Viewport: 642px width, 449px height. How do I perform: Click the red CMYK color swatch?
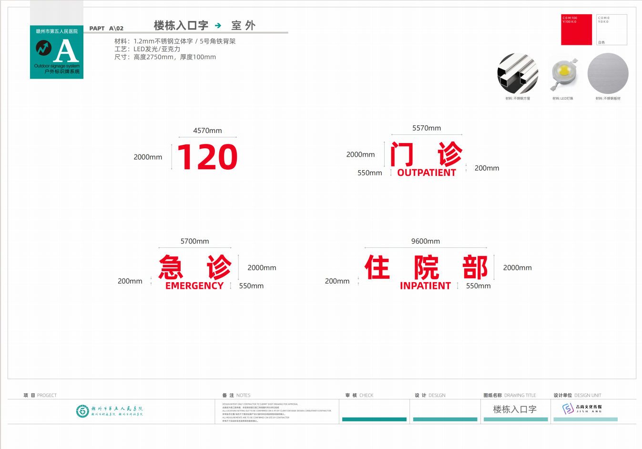pyautogui.click(x=576, y=30)
